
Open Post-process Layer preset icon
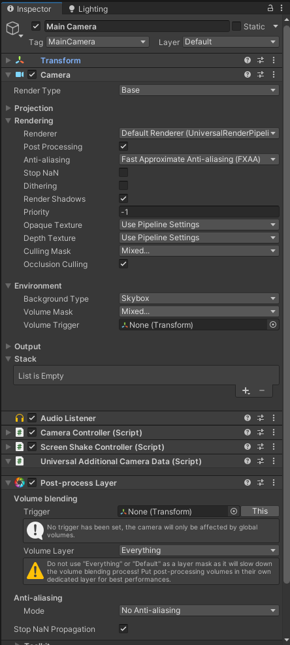pyautogui.click(x=261, y=482)
